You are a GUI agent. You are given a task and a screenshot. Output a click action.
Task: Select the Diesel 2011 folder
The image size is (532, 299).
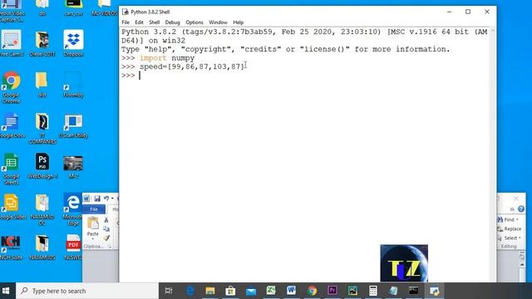coord(42,43)
